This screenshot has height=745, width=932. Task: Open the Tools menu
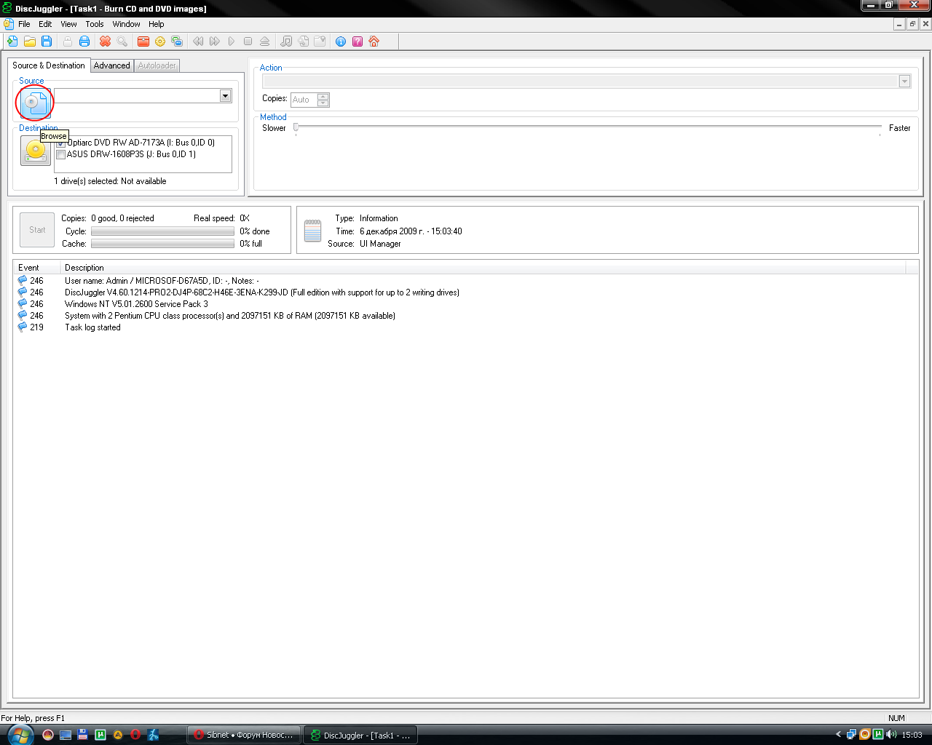click(x=95, y=24)
